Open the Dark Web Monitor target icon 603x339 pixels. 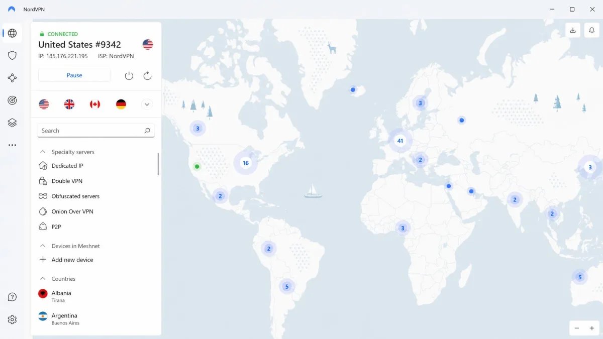pyautogui.click(x=12, y=100)
